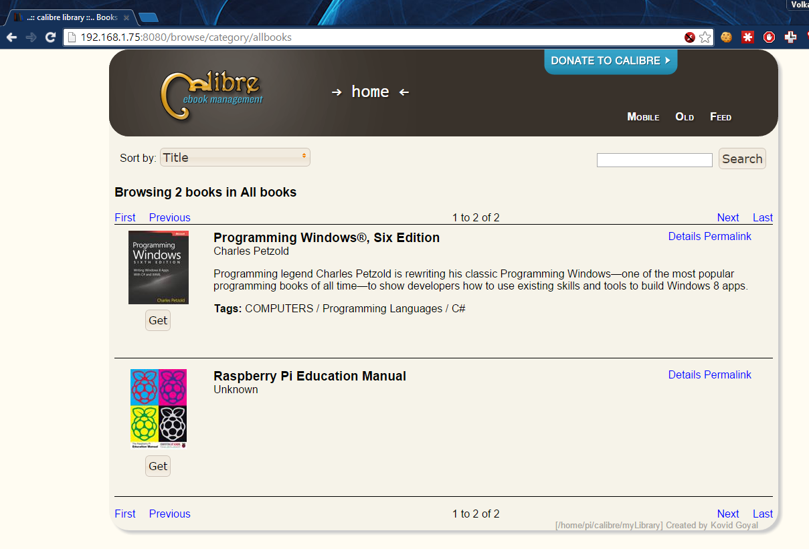Click the search text field
The width and height of the screenshot is (809, 549).
coord(654,160)
